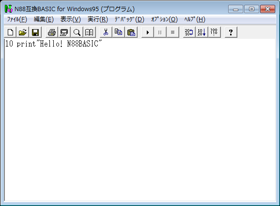The height and width of the screenshot is (206, 280).
Task: Open the 実行(R) menu
Action: [x=98, y=19]
